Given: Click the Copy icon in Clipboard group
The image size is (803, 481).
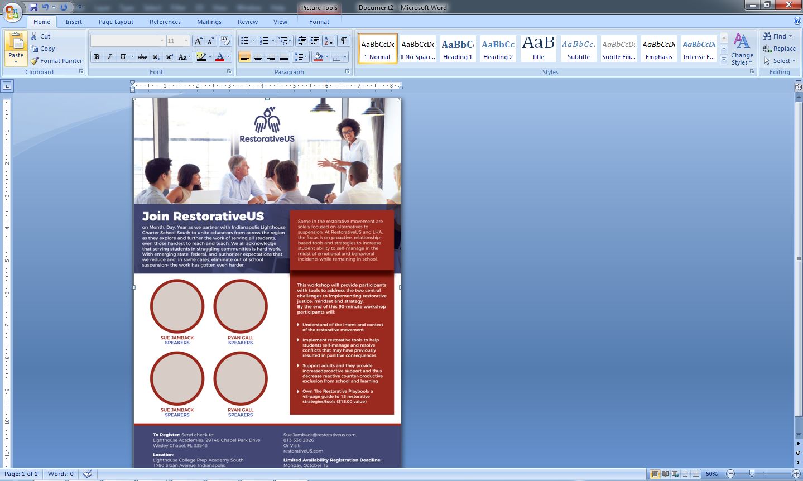Looking at the screenshot, I should [35, 49].
